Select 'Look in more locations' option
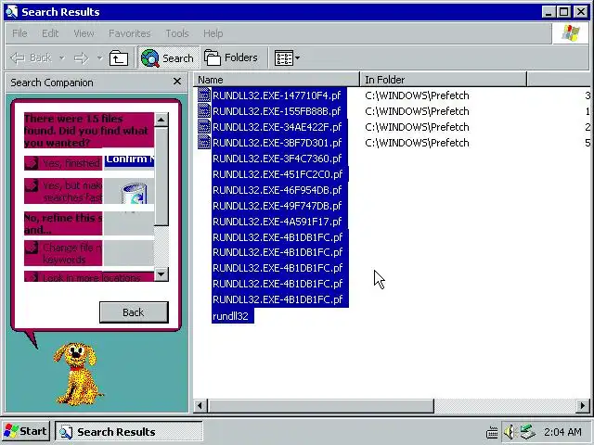The height and width of the screenshot is (445, 594). click(89, 277)
